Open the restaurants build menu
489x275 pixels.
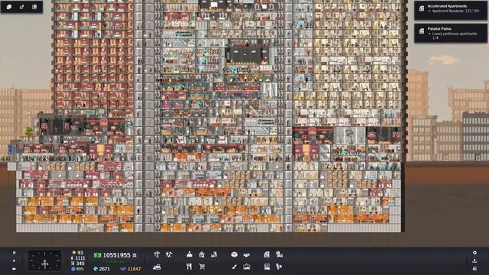[189, 267]
